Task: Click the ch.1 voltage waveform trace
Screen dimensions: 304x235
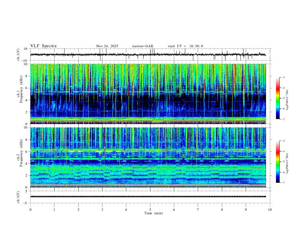Action: pos(148,55)
